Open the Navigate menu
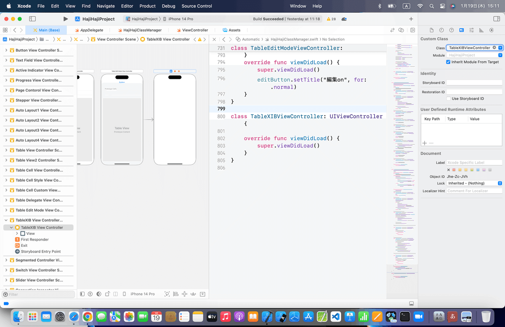 106,6
